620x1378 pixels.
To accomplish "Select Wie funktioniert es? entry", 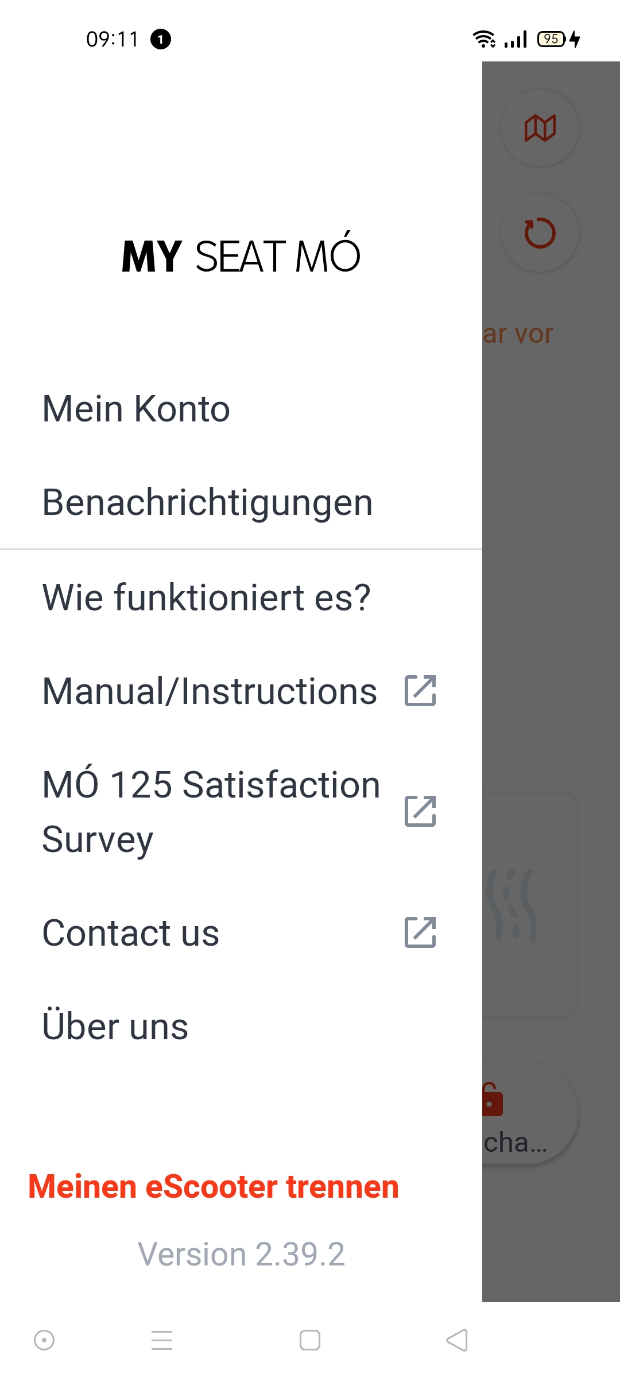I will point(207,597).
